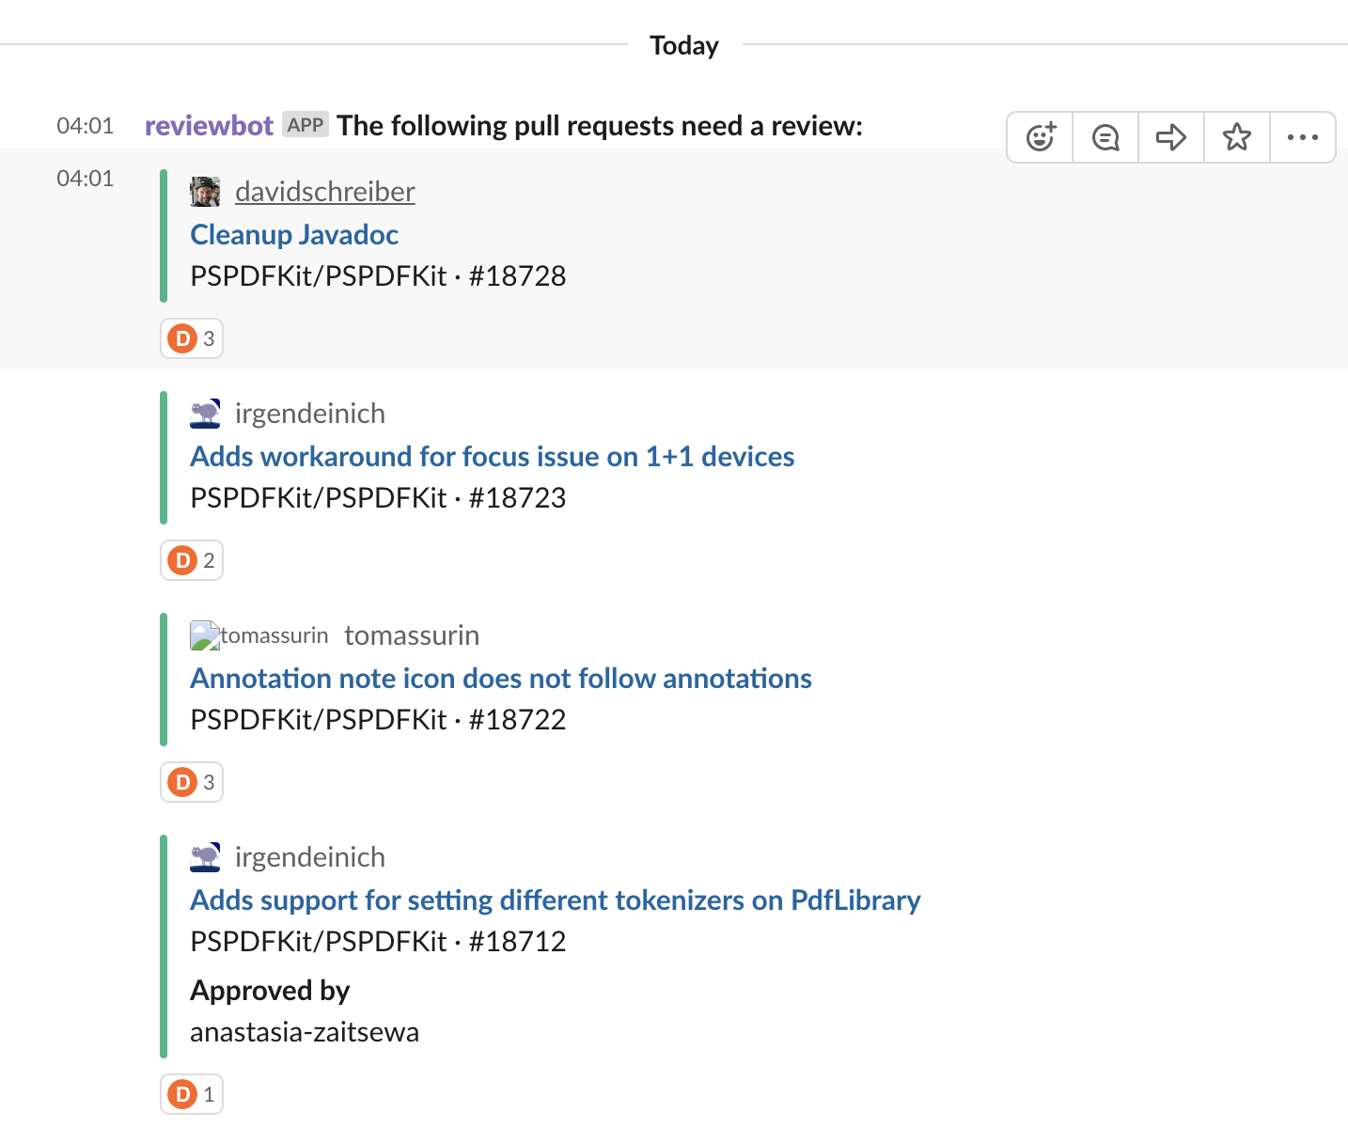Open the Today date jump menu

click(683, 44)
